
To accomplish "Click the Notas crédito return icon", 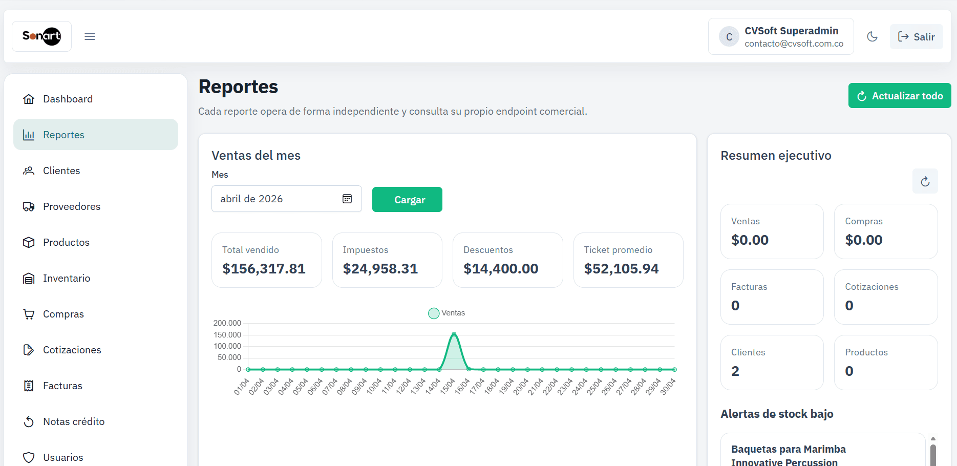I will [x=29, y=421].
